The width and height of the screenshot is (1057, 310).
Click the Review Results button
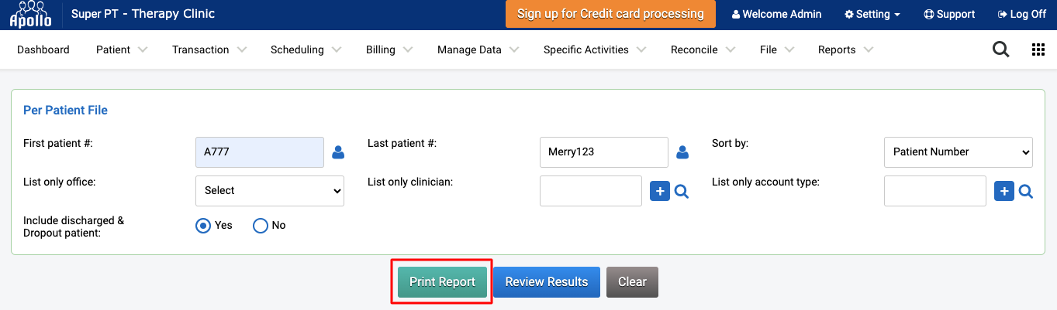(547, 282)
